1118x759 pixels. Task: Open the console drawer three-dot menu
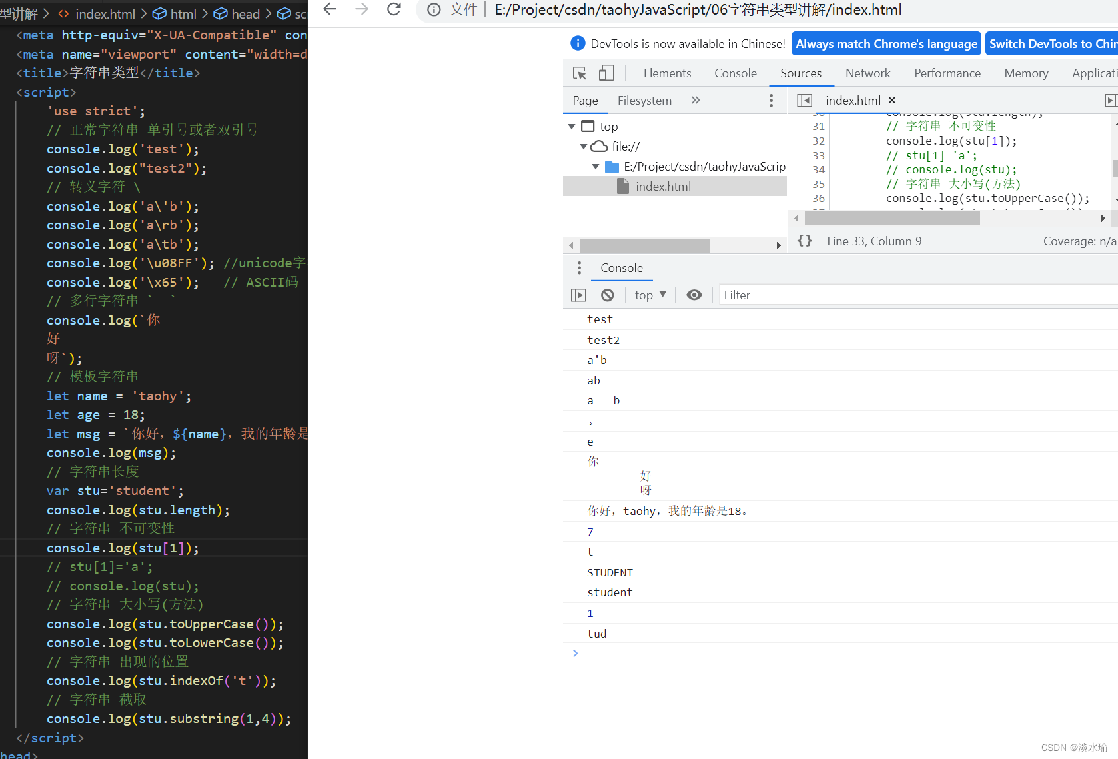(x=579, y=268)
